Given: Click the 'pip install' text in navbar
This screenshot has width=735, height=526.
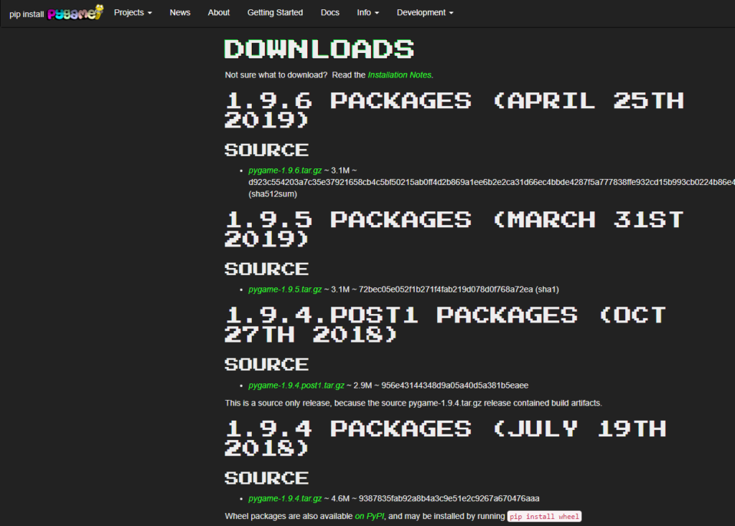Looking at the screenshot, I should click(x=27, y=14).
